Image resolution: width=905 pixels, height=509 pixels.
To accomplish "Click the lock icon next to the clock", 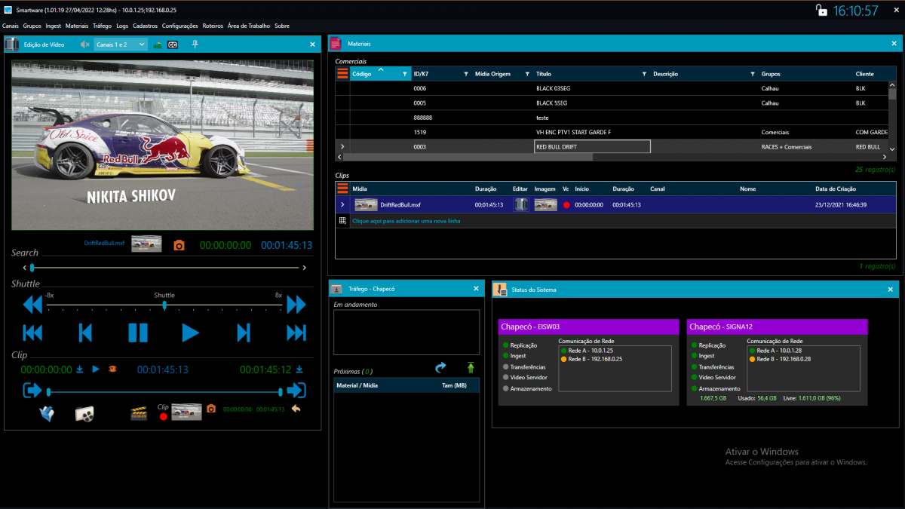I will tap(821, 11).
